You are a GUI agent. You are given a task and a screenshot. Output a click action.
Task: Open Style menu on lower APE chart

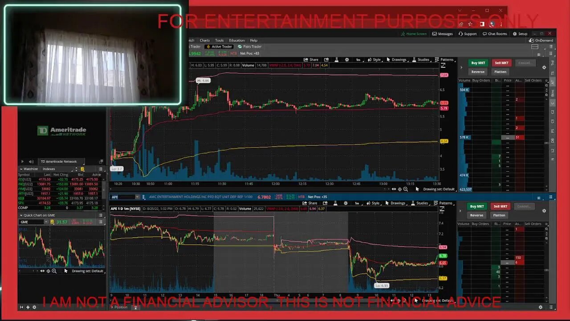(373, 203)
